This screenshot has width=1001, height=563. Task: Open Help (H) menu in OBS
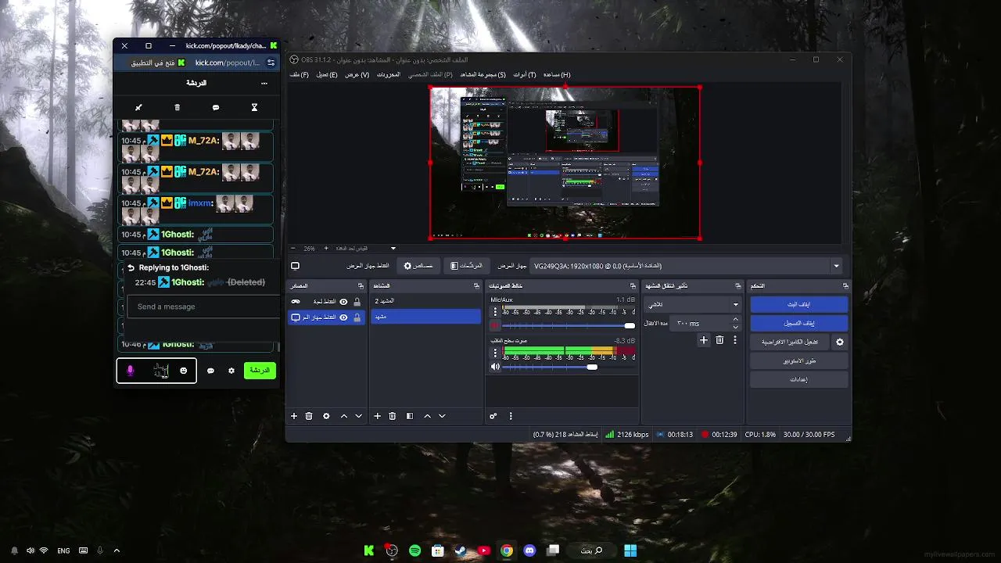(x=557, y=75)
